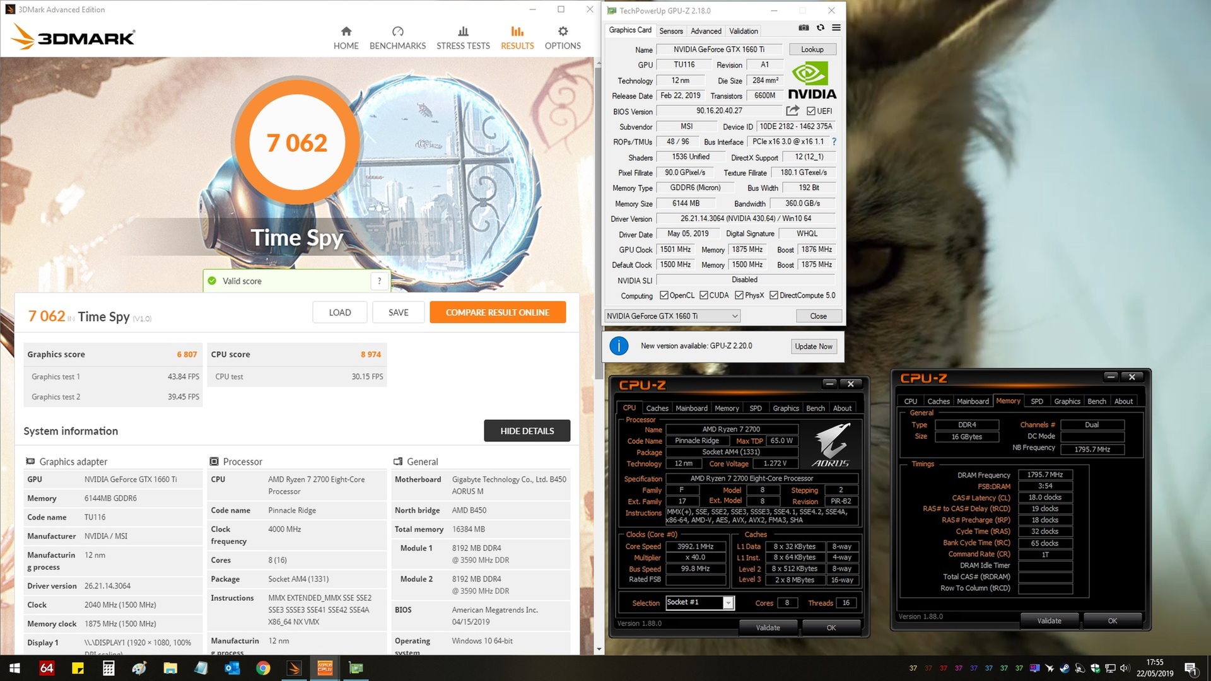Open the Action Center notifications
1211x681 pixels.
coord(1191,668)
